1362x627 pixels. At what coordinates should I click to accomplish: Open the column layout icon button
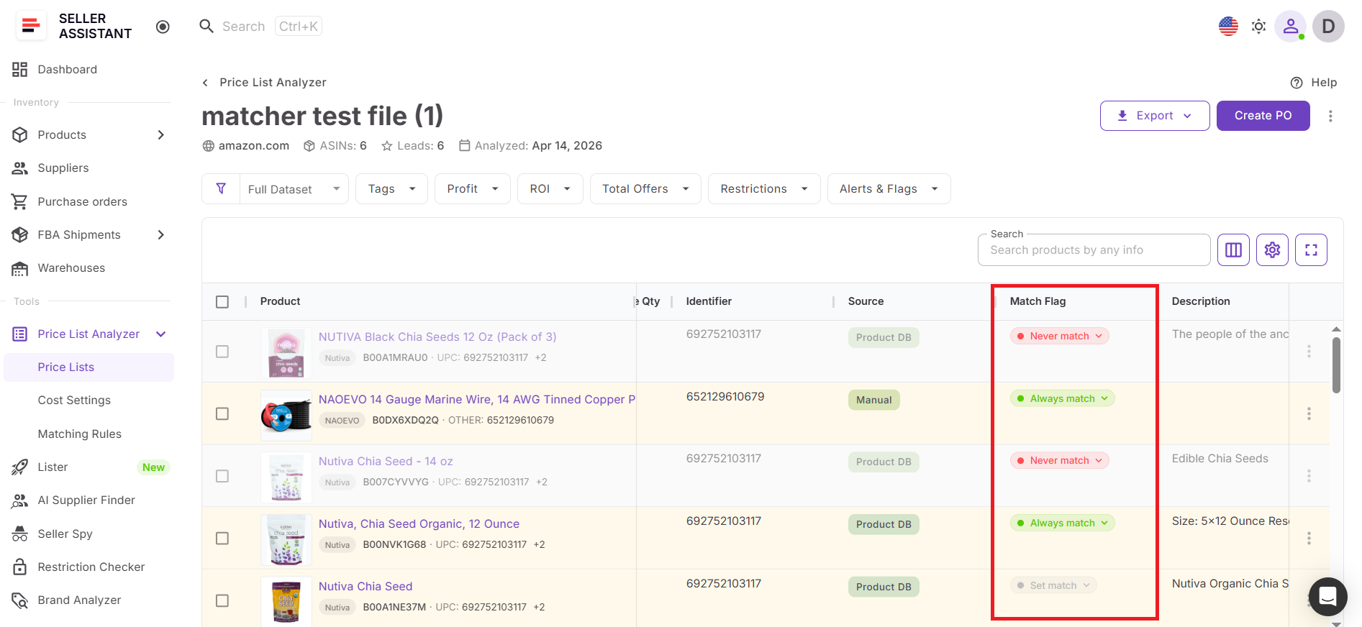click(1233, 250)
